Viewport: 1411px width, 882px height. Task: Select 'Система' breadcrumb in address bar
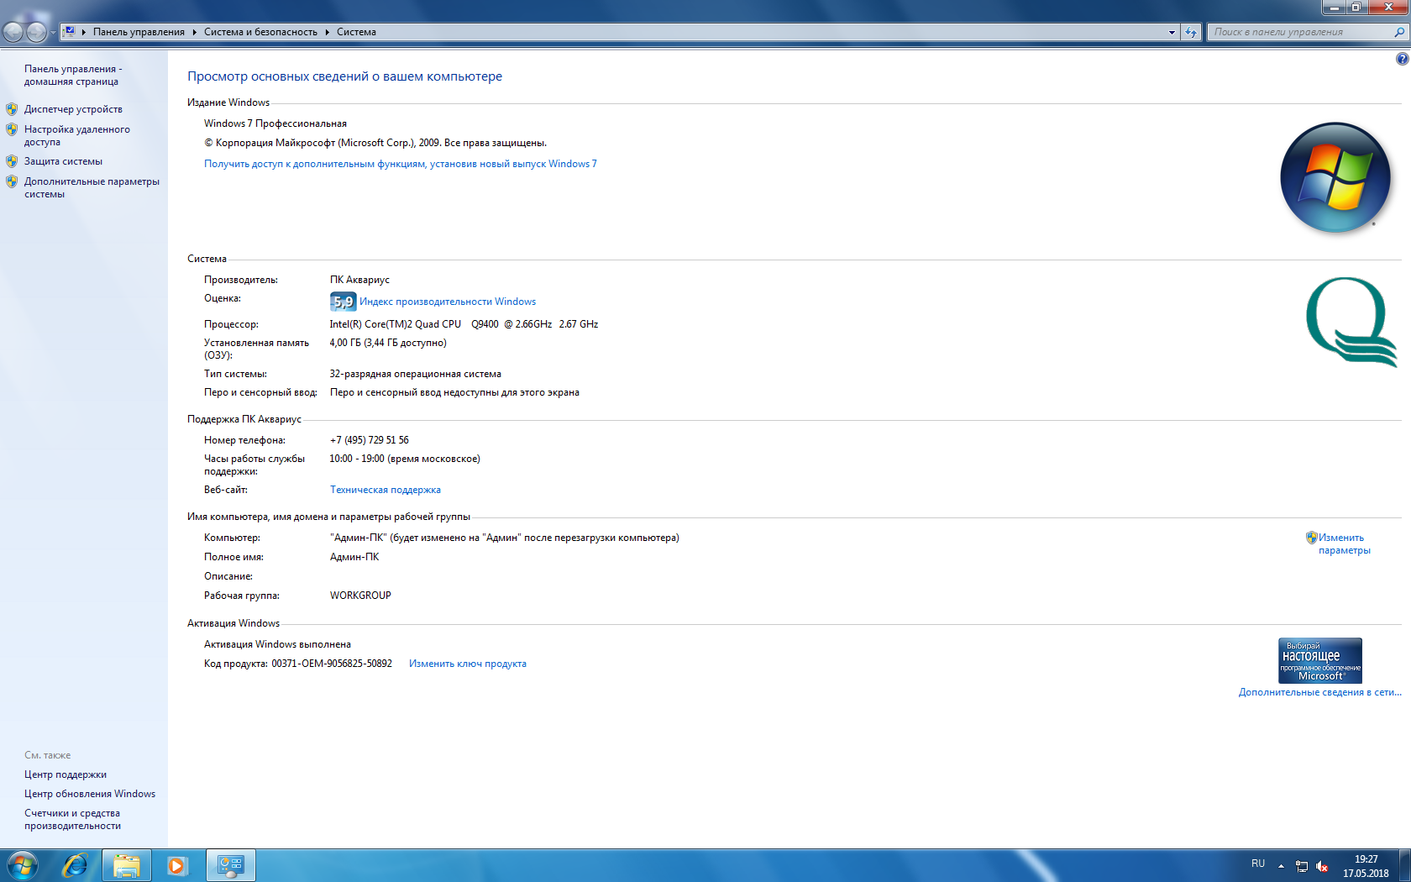(356, 32)
